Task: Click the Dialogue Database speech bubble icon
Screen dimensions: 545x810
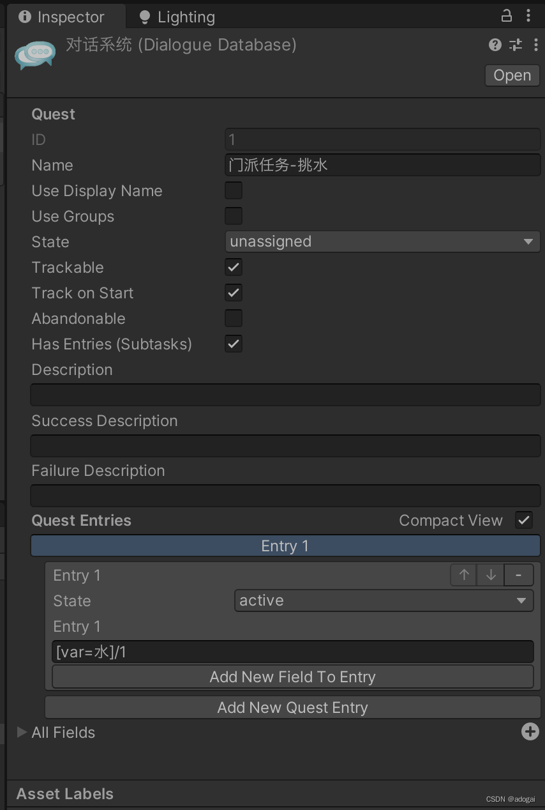Action: tap(34, 54)
